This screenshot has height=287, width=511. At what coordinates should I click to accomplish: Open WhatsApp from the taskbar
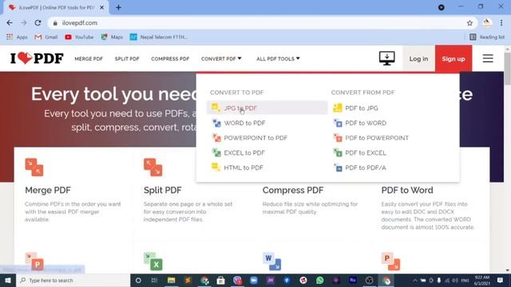(319, 280)
